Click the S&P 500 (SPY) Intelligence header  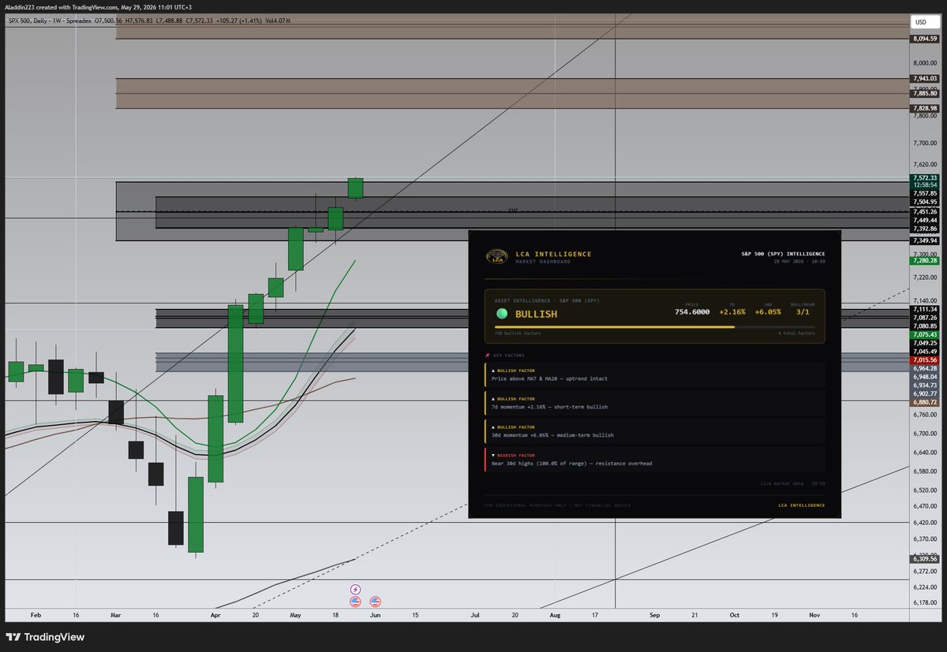point(783,254)
